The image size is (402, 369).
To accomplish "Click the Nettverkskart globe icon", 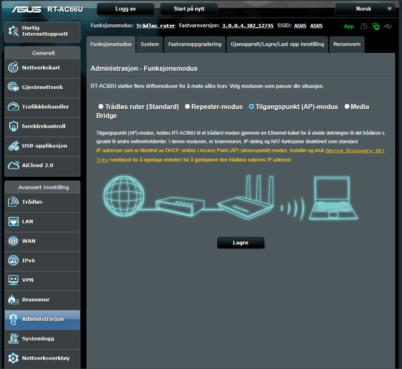I will [x=13, y=68].
